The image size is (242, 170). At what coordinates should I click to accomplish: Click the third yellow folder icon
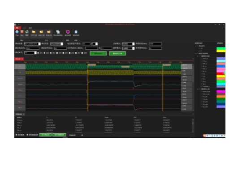pyautogui.click(x=49, y=32)
